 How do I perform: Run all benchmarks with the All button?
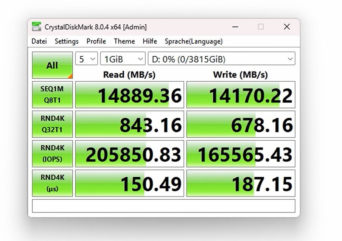point(52,65)
